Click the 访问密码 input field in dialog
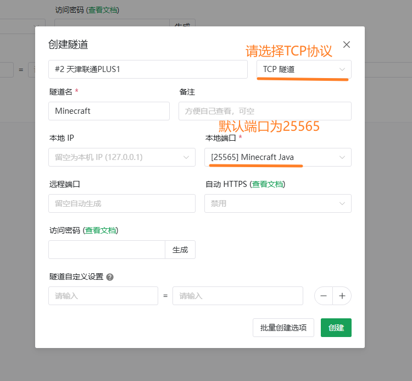 tap(107, 250)
